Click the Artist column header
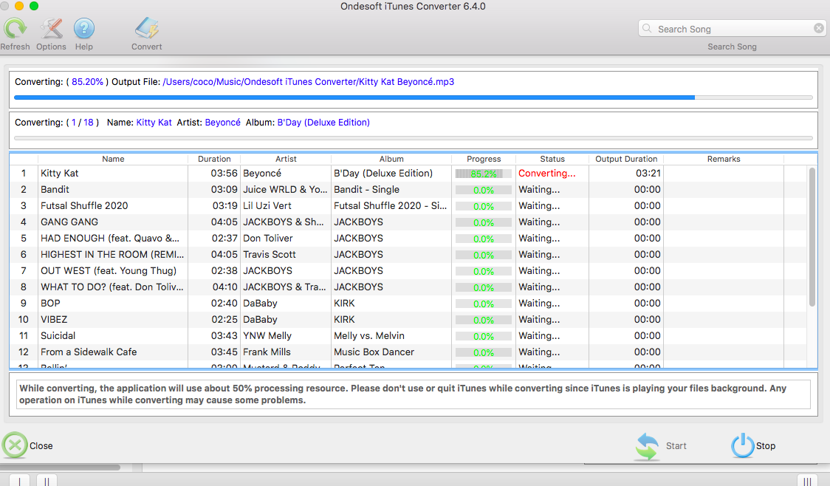This screenshot has width=830, height=486. point(286,159)
